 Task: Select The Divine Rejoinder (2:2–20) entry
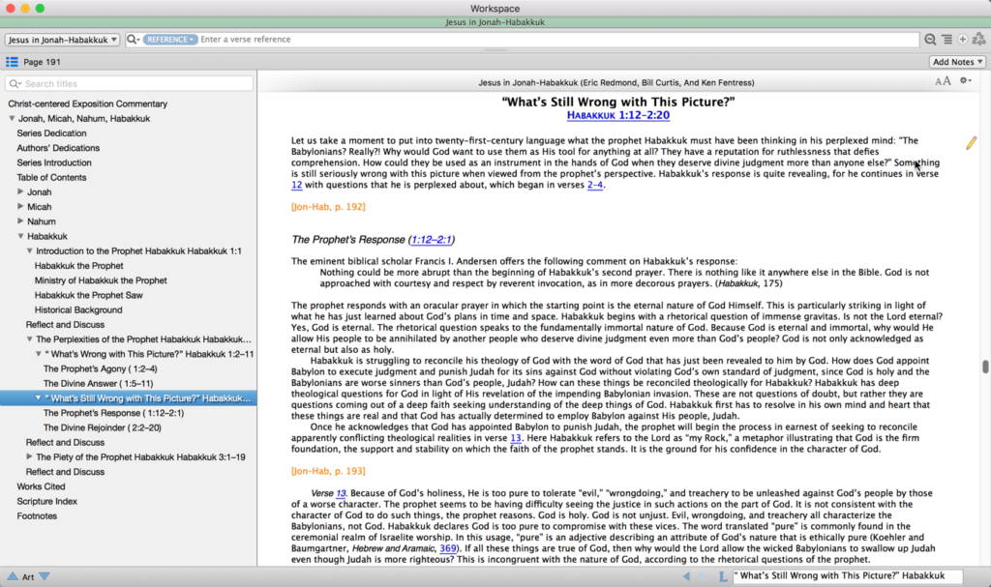coord(103,427)
